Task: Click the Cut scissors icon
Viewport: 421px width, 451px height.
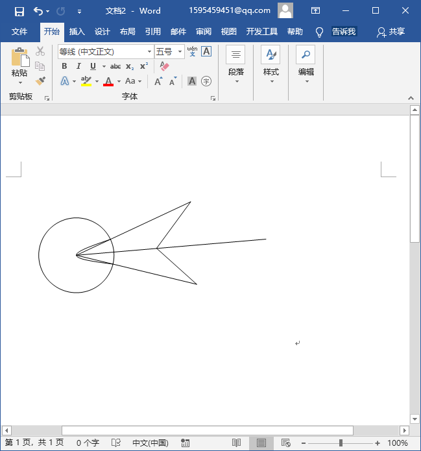Action: coord(40,51)
